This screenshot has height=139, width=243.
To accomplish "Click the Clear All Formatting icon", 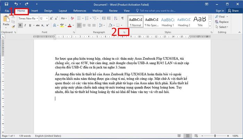I will [x=72, y=18].
